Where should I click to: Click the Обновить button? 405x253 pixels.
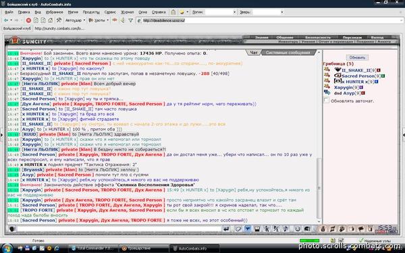(357, 57)
